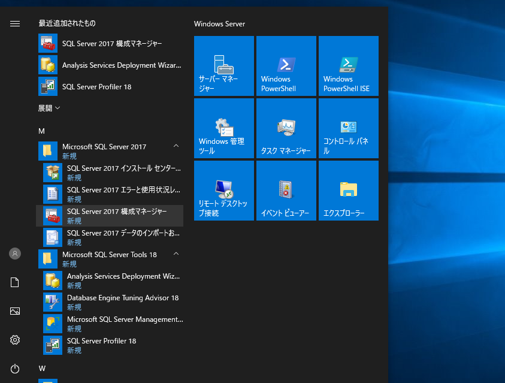The height and width of the screenshot is (383, 505).
Task: Launch Microsoft SQL Server Management Studio
Action: [x=111, y=324]
